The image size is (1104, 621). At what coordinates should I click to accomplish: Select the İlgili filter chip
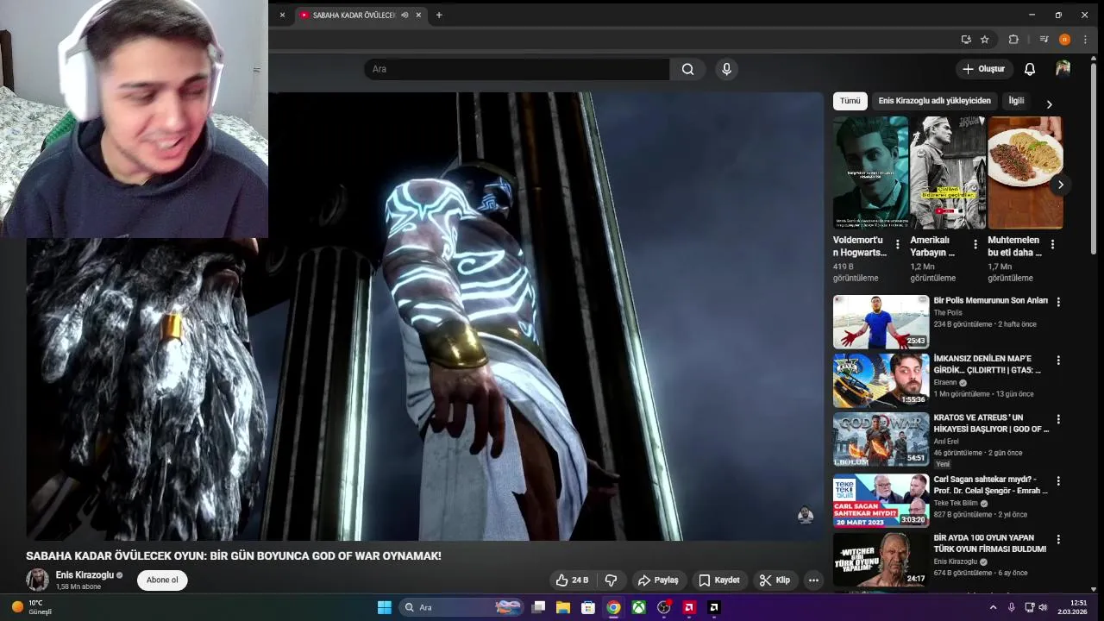click(1016, 101)
